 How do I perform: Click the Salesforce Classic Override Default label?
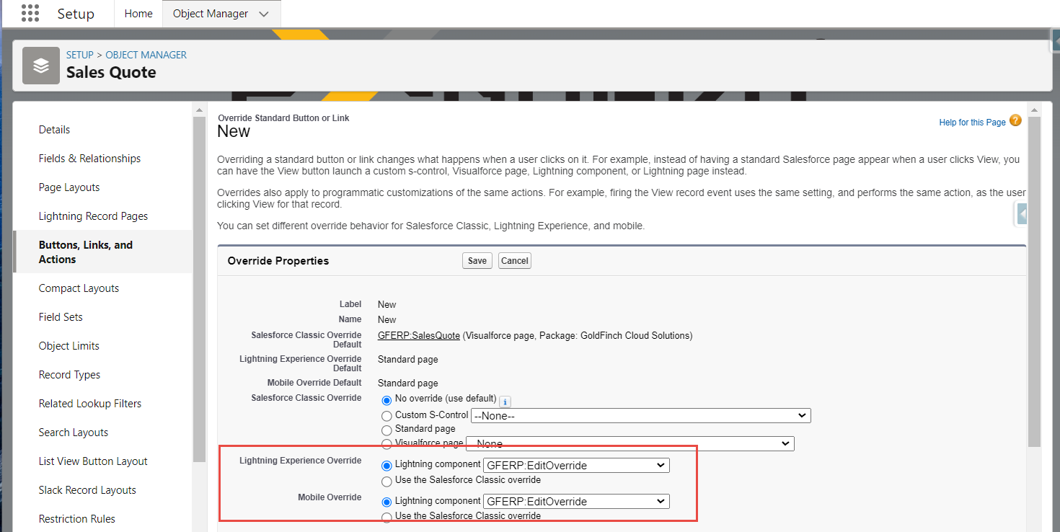point(306,340)
